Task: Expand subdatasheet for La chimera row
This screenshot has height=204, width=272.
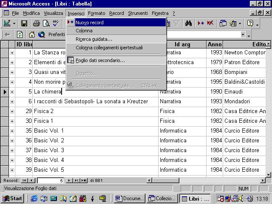Action: 12,92
